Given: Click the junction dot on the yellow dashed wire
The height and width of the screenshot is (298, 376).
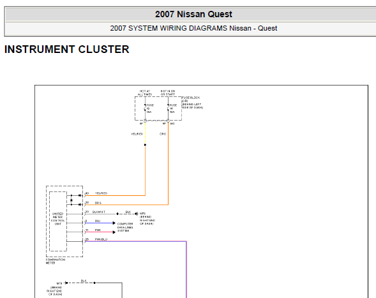Looking at the screenshot, I should click(145, 145).
